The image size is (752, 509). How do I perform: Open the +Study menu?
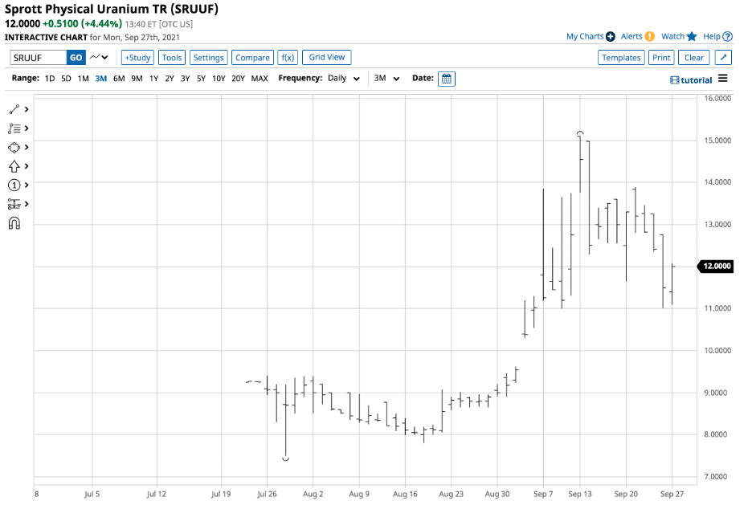tap(137, 58)
